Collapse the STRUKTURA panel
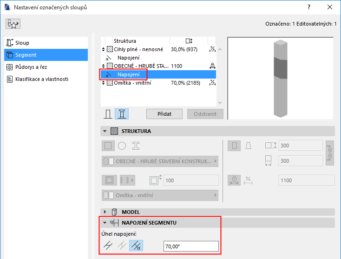The height and width of the screenshot is (259, 341). pyautogui.click(x=105, y=131)
